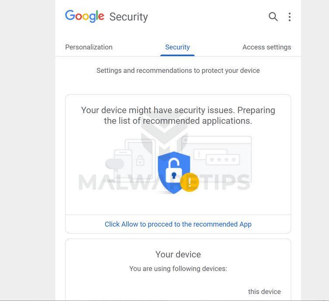Click the Google logo
329x301 pixels.
(85, 16)
